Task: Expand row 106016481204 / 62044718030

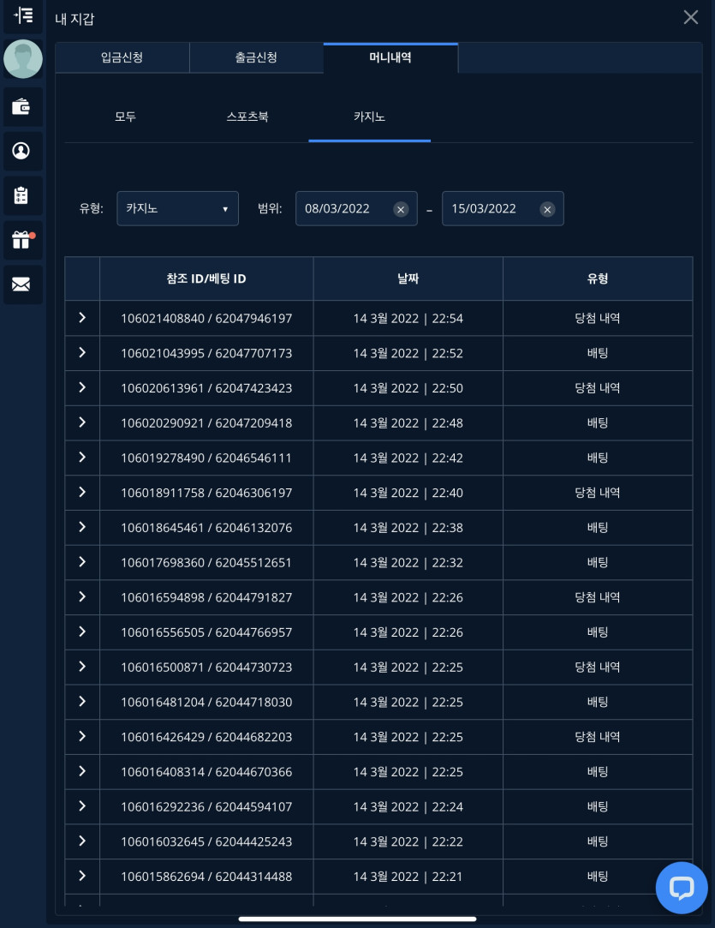Action: tap(82, 702)
